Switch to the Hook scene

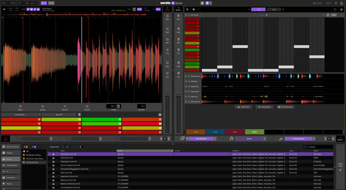(x=196, y=132)
